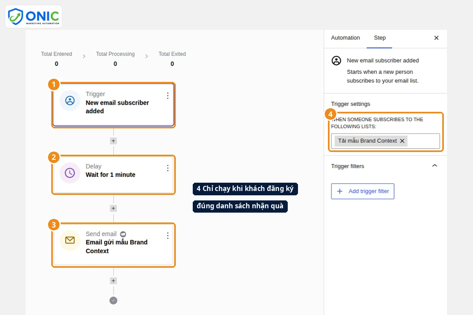
Task: Open the Delay step's three-dot menu
Action: coord(168,168)
